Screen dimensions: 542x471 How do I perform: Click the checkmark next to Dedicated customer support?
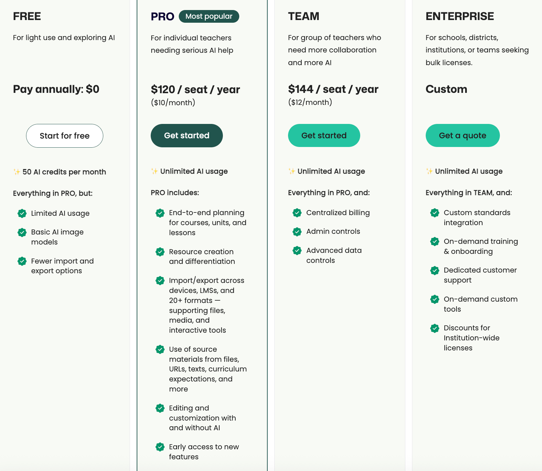point(434,271)
